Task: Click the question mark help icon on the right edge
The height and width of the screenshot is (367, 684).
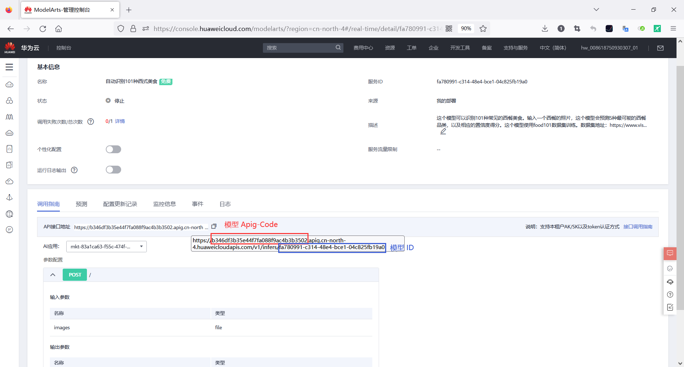Action: 670,295
